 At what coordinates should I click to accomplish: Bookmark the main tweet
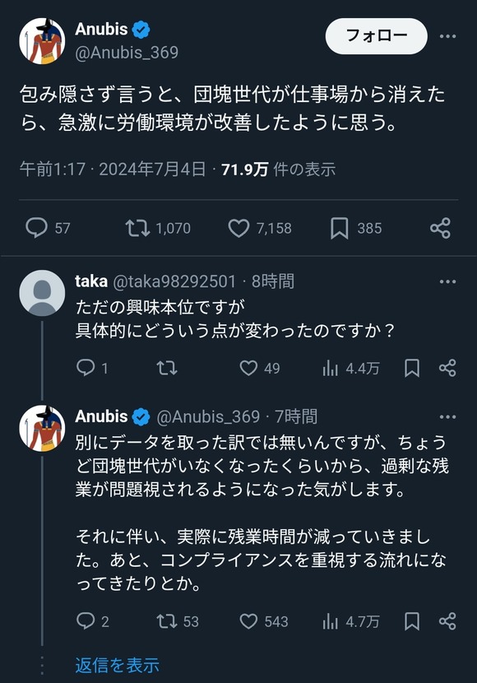(340, 228)
